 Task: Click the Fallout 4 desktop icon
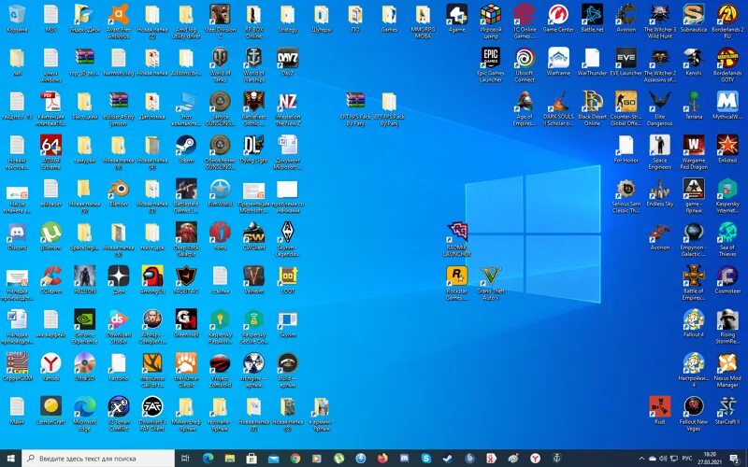(694, 319)
